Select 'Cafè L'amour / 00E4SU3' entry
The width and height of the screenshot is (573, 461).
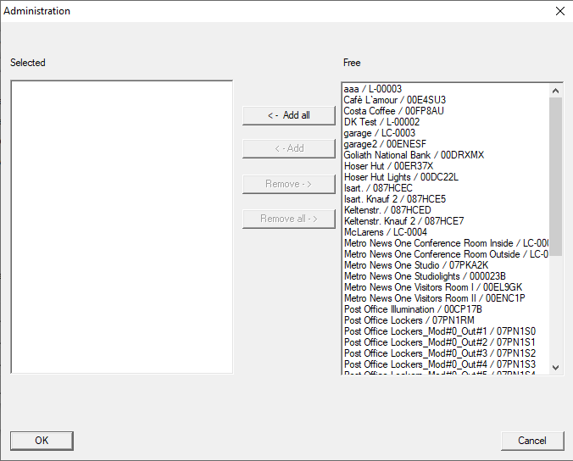click(394, 100)
